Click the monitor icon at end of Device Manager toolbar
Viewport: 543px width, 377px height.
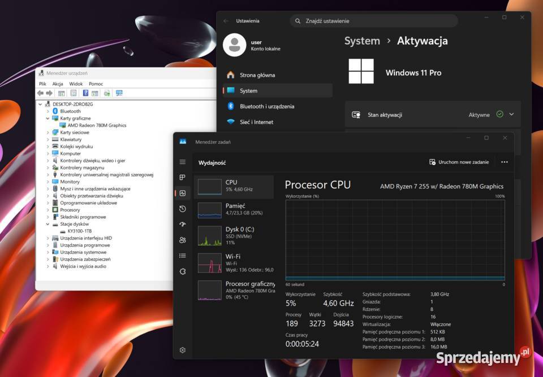click(x=119, y=93)
